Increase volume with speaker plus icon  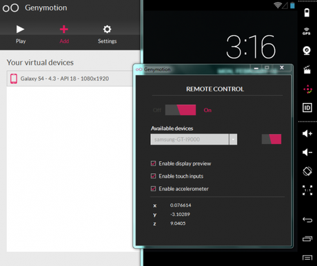(307, 133)
